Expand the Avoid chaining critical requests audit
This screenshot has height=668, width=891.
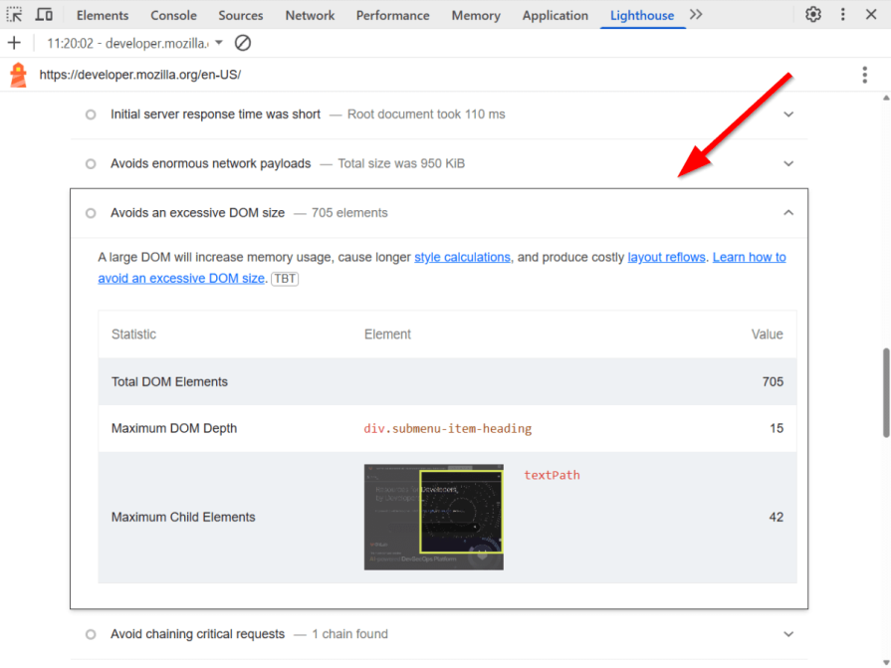click(x=787, y=634)
